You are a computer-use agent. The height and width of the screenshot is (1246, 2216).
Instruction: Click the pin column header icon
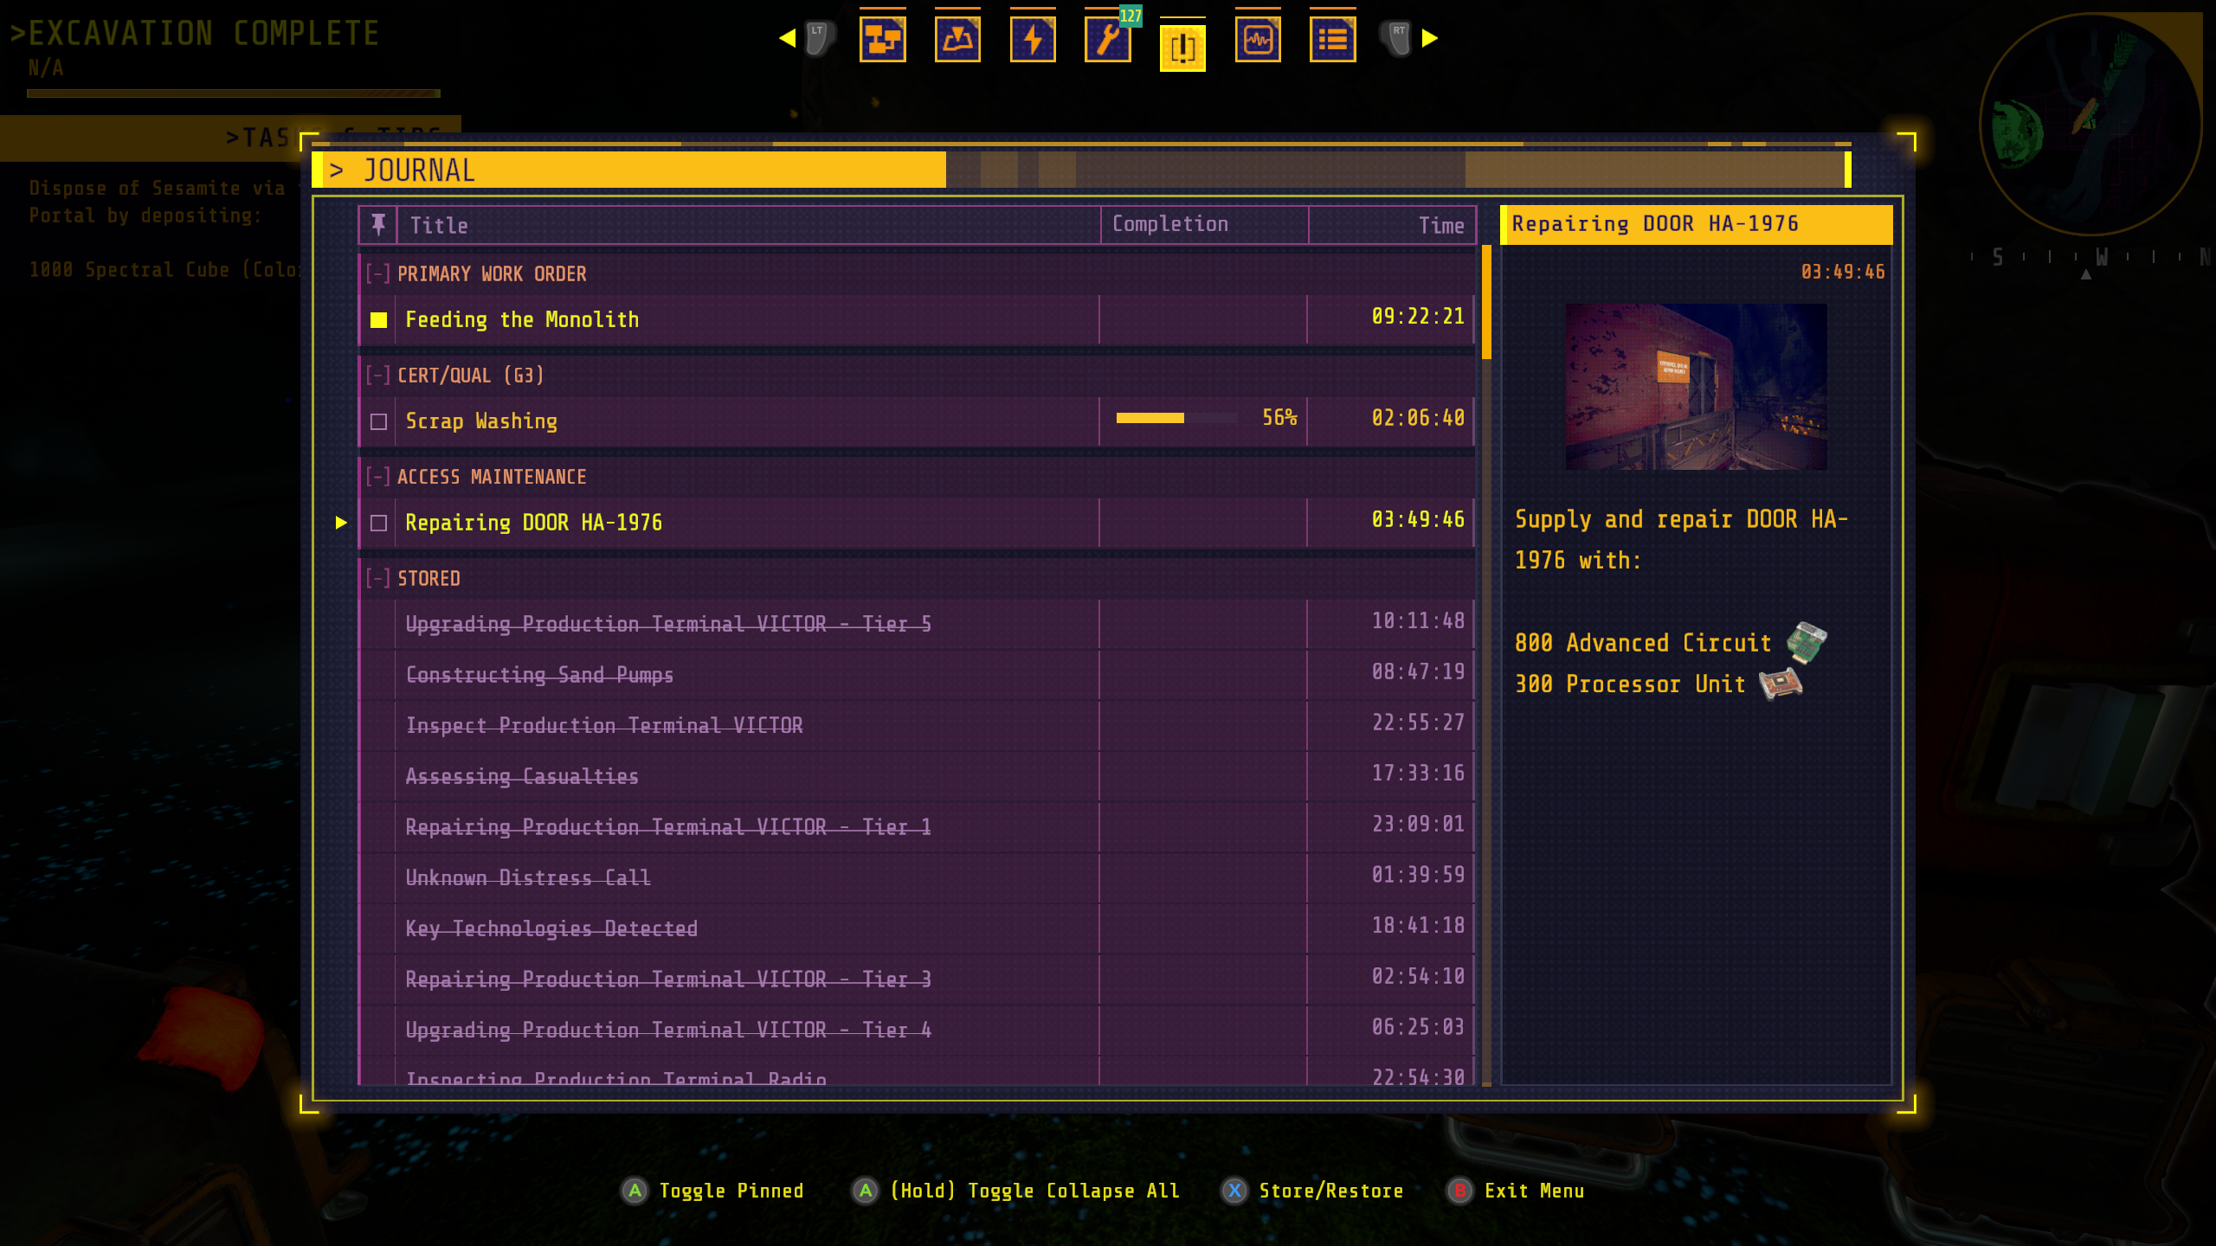(x=378, y=225)
